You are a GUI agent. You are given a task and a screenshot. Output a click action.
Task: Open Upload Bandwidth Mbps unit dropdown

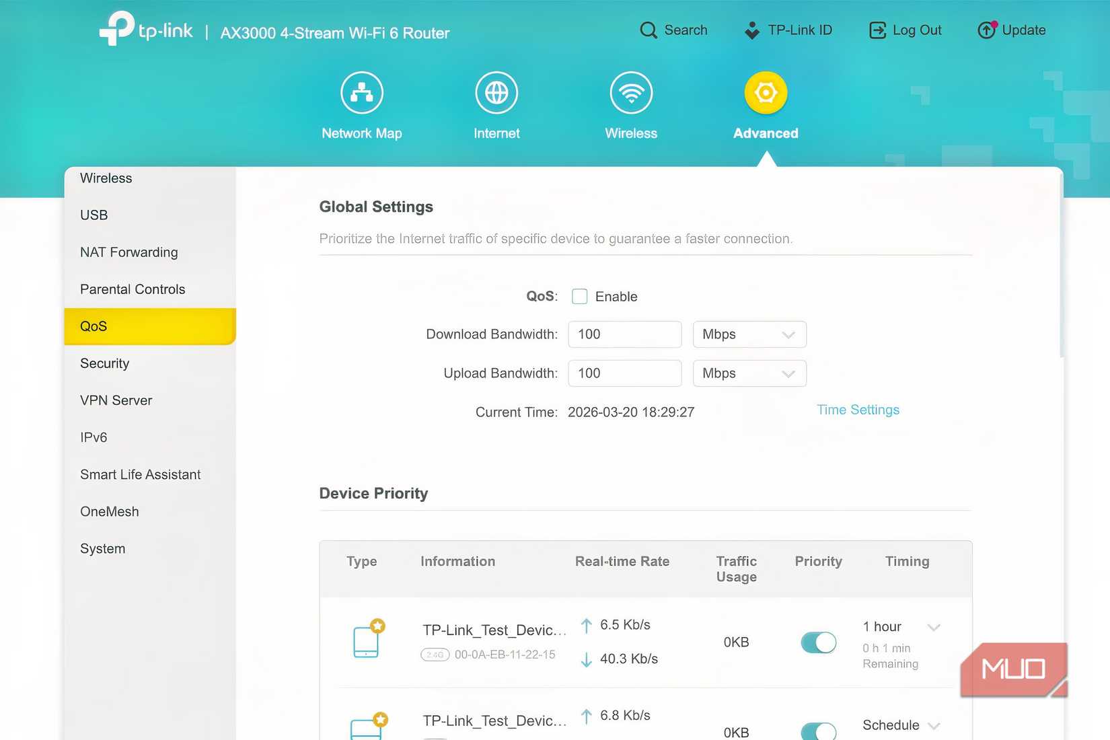pos(749,373)
